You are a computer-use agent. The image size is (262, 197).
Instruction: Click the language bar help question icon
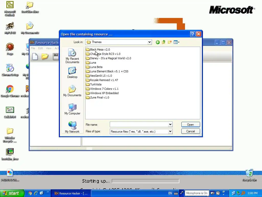(218, 193)
